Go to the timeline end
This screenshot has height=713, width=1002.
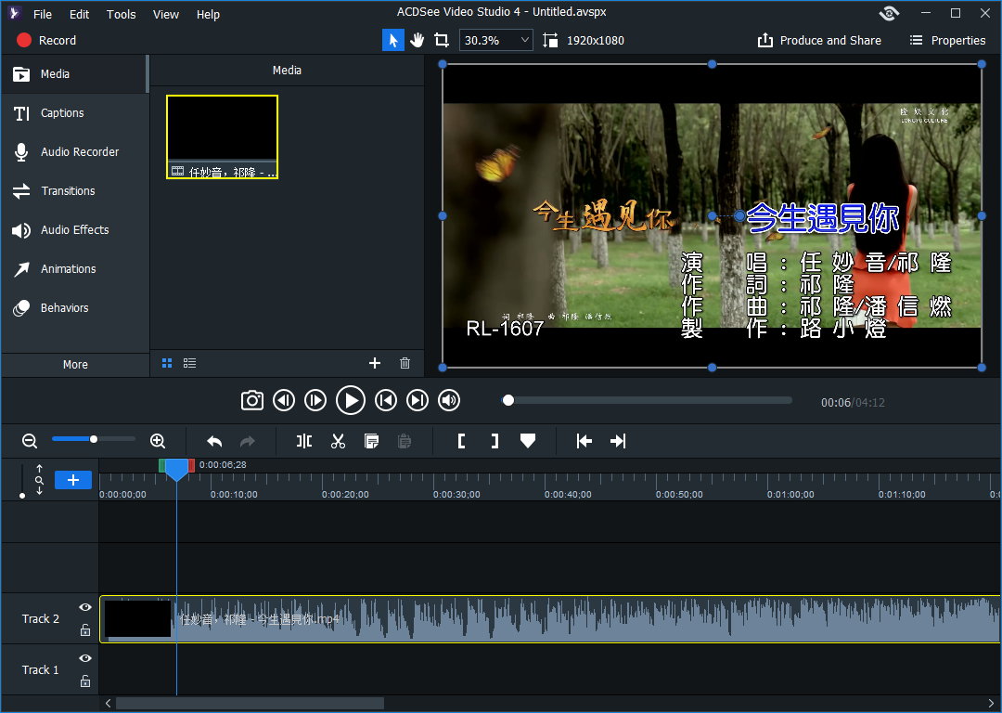(618, 441)
